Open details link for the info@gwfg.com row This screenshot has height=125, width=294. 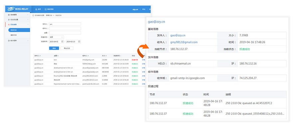click(143, 60)
